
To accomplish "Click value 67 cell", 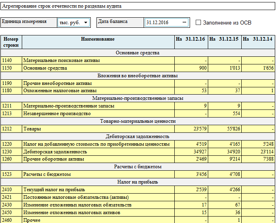I will 225,205.
